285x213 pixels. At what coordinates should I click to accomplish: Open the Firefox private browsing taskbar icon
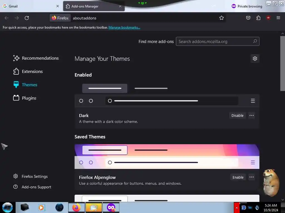coord(111,207)
